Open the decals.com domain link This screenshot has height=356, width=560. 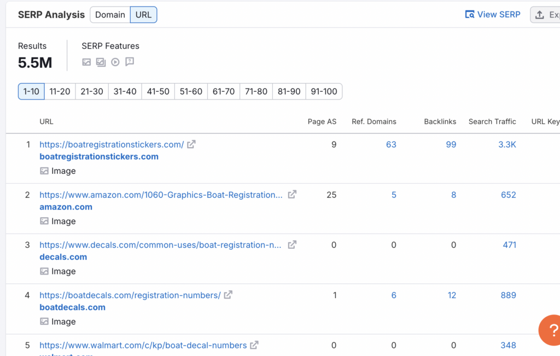point(63,256)
